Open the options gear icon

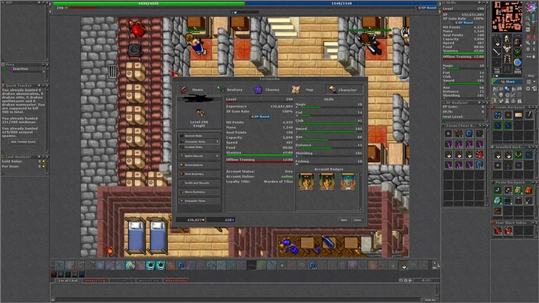point(528,89)
